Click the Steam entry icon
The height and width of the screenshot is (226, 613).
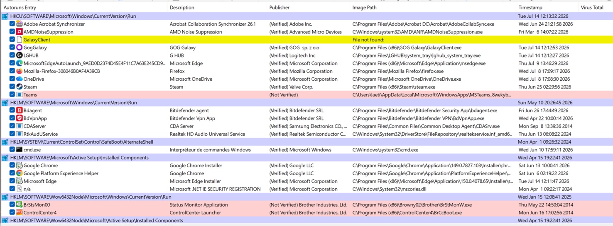click(x=19, y=87)
